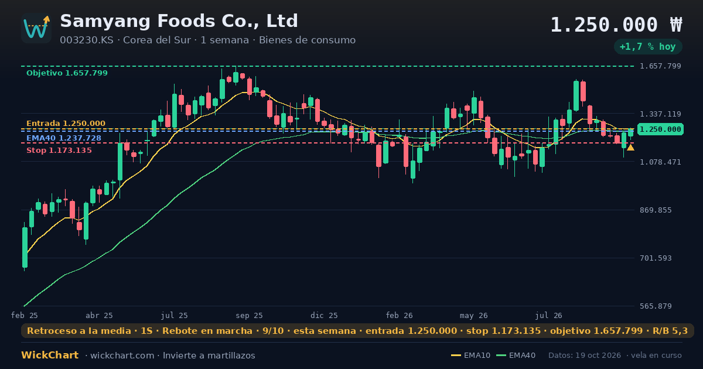
Task: Click the "565.879" price axis value
Action: click(656, 306)
